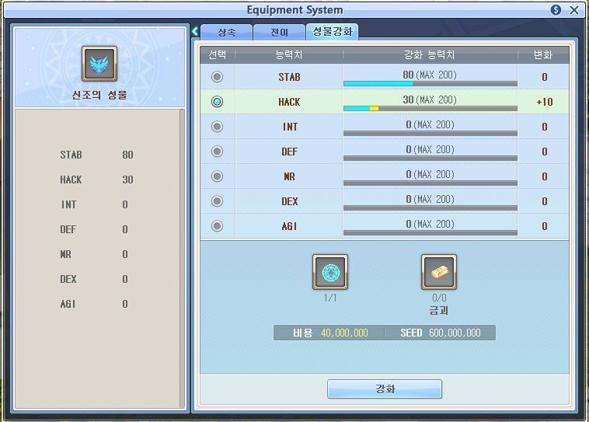This screenshot has width=589, height=422.
Task: Click HACK 30 in left stats list
Action: (x=96, y=180)
